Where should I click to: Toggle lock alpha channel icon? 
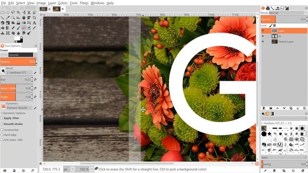(x=275, y=25)
